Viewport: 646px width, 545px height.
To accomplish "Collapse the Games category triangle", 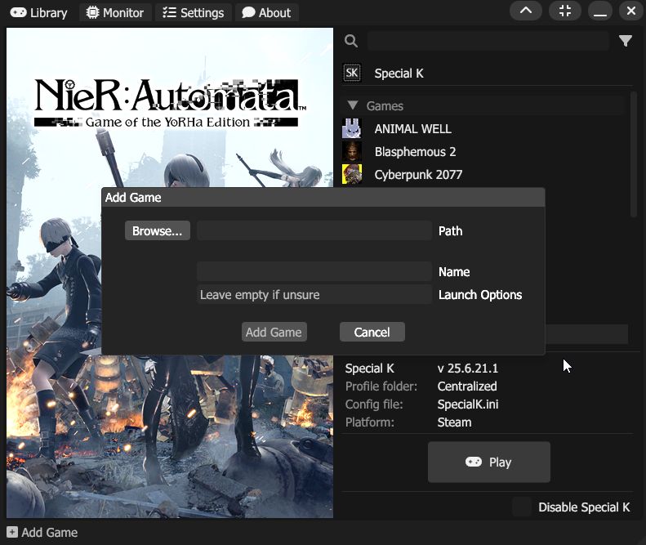I will coord(352,105).
